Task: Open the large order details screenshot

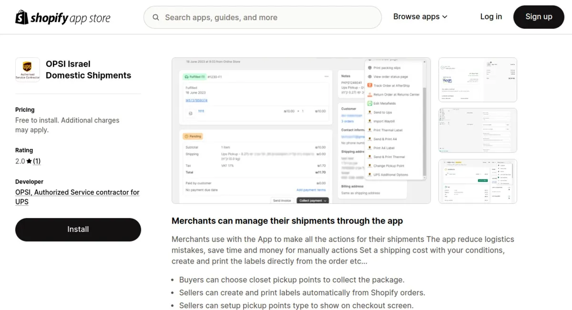Action: (x=301, y=131)
